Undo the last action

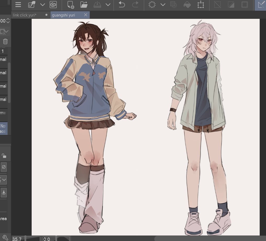pos(122,5)
